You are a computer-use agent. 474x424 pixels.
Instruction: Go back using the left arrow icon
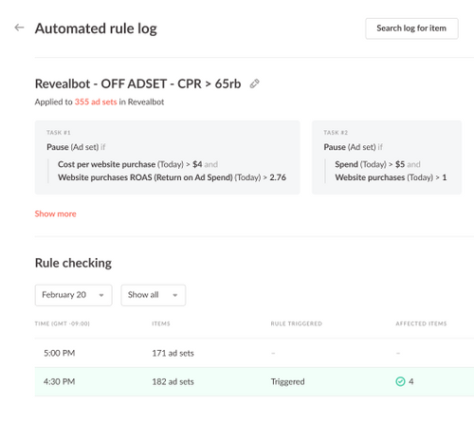pyautogui.click(x=19, y=28)
